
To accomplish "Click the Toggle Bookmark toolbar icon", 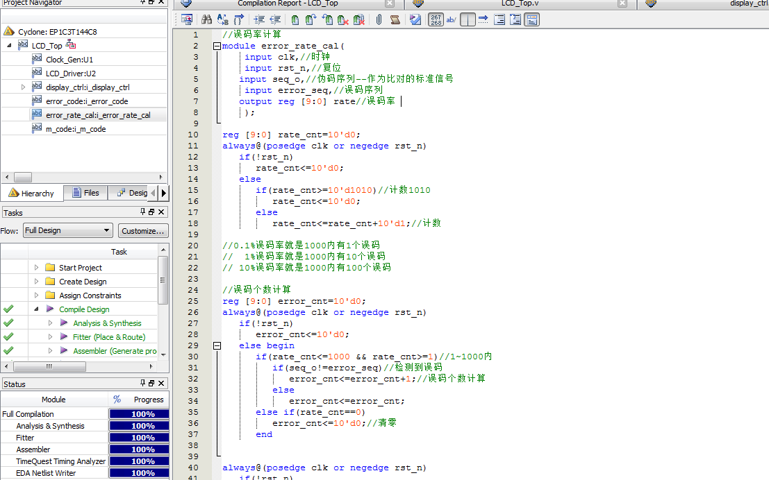I will 295,20.
